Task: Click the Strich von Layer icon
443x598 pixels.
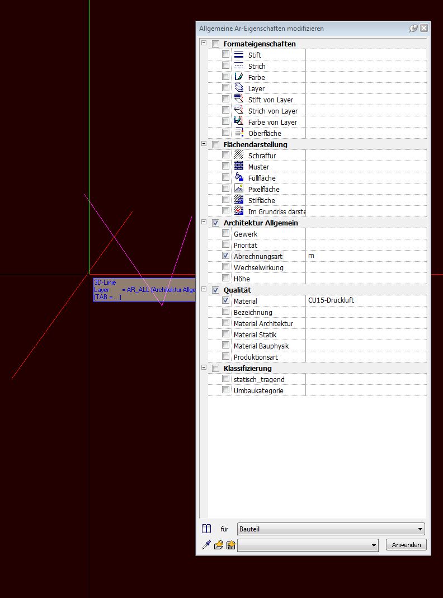Action: tap(239, 110)
